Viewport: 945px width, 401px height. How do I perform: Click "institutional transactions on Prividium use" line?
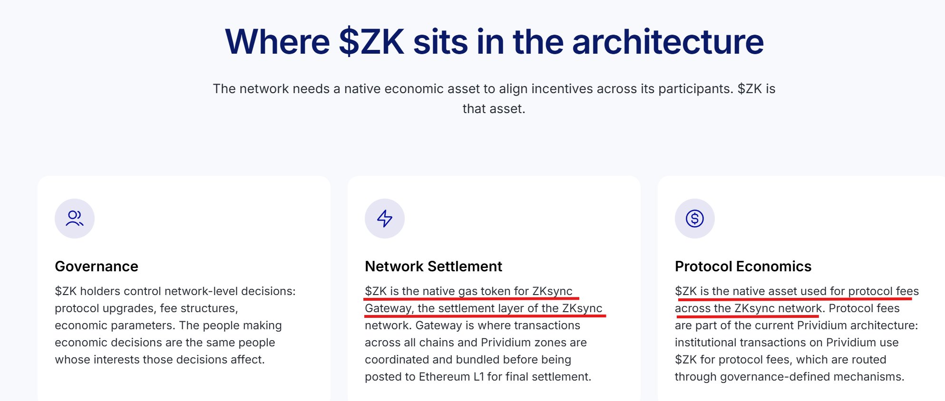point(786,343)
